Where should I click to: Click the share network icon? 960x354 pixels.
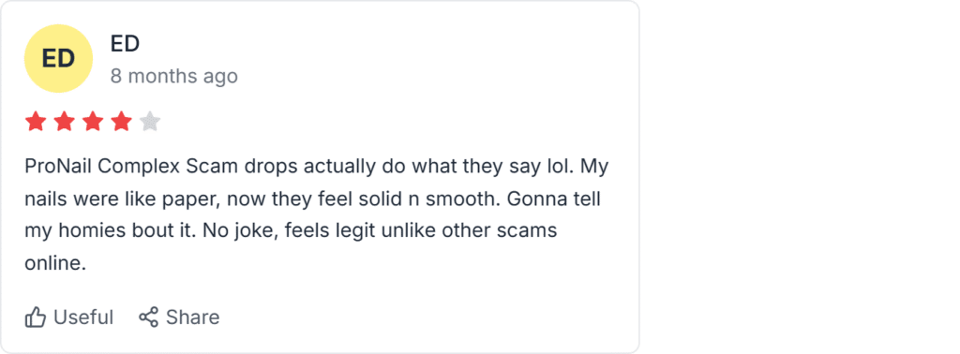pos(148,317)
